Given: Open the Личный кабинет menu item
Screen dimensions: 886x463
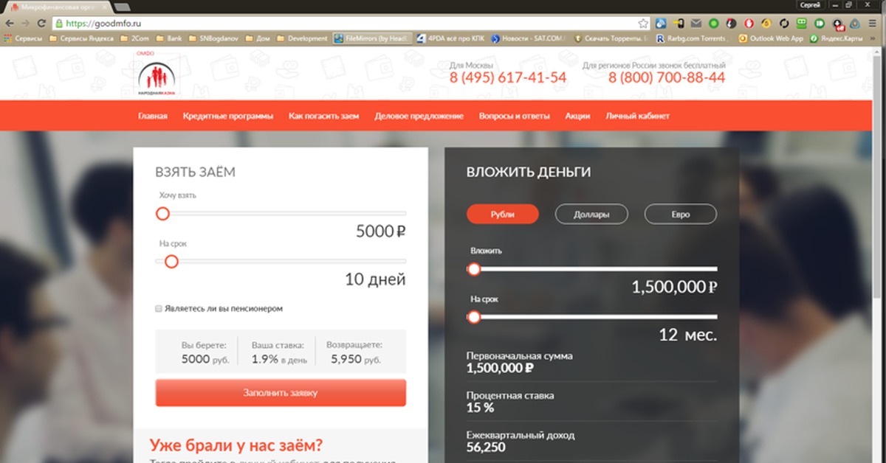Looking at the screenshot, I should 637,116.
